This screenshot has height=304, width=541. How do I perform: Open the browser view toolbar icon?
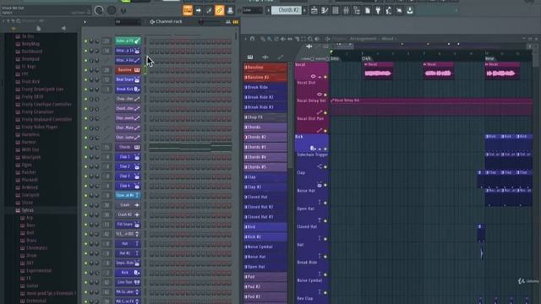click(x=357, y=11)
